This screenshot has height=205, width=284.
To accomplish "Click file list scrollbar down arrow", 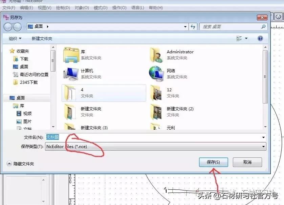I will click(x=265, y=127).
